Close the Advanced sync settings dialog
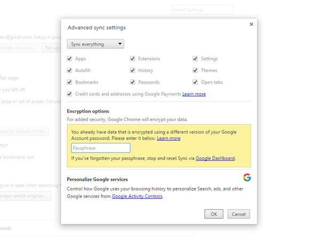Viewport: 320px width, 240px height. pos(251,24)
